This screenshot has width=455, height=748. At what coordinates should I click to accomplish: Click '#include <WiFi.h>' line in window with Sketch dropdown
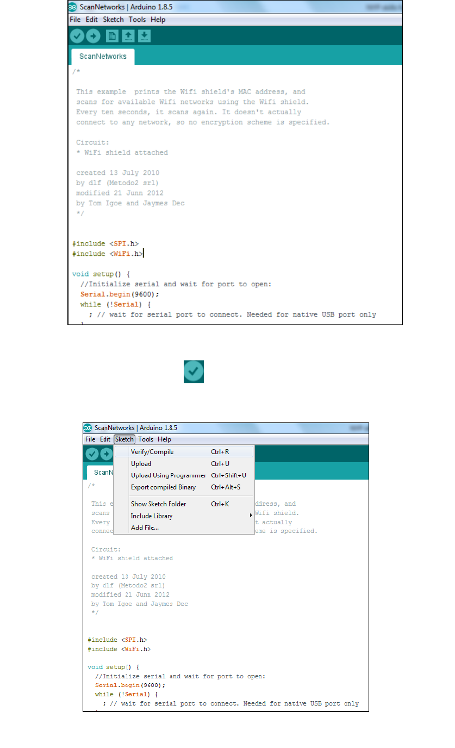(x=119, y=649)
